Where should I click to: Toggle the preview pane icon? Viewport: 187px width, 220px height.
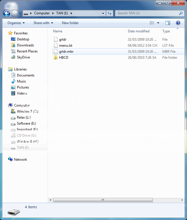[x=168, y=23]
